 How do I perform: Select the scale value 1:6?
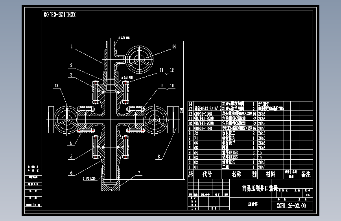(x=308, y=195)
